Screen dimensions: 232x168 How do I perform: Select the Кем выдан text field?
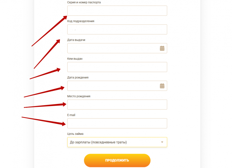coord(117,67)
